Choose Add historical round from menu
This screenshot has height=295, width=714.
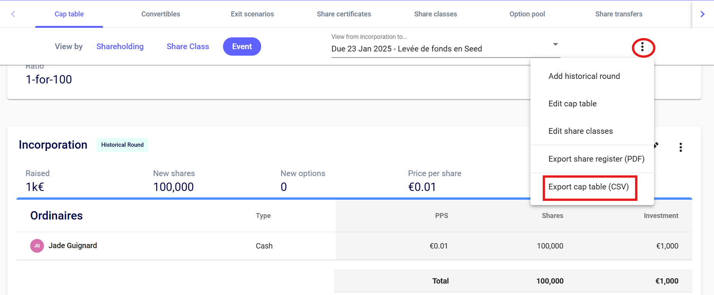(584, 76)
